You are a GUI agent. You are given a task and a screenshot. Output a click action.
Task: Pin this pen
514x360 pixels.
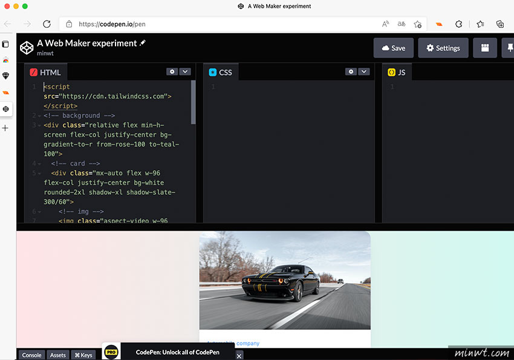[509, 48]
